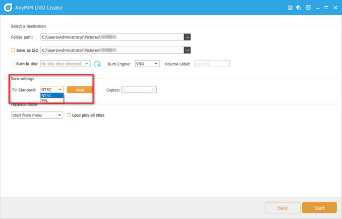The image size is (342, 219).
Task: Select PAL from the TV Standard list
Action: 52,100
